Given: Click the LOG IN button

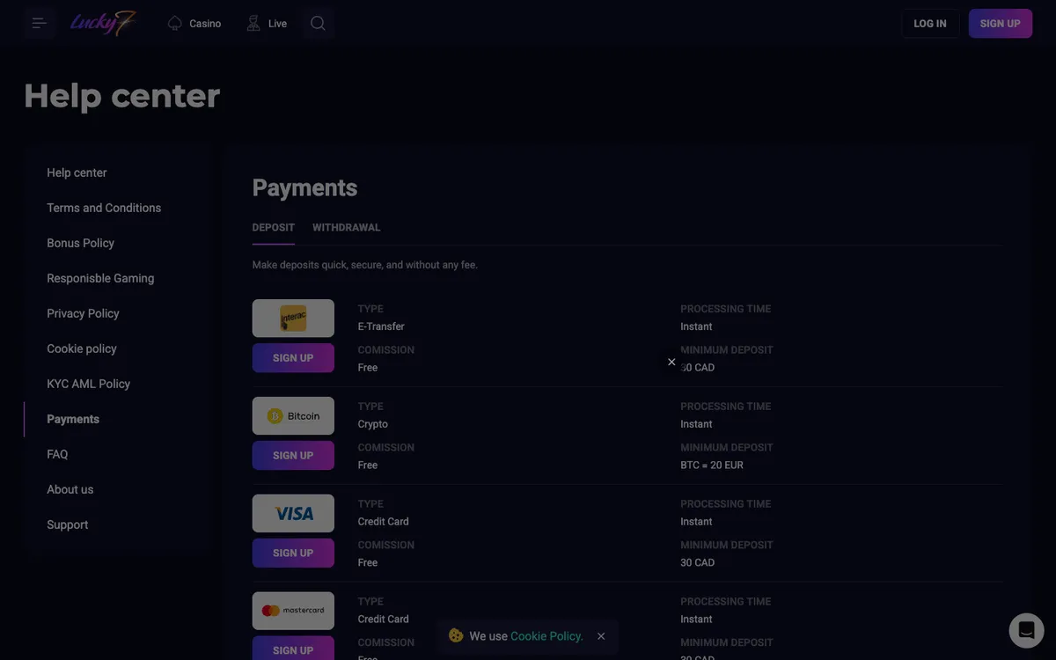Looking at the screenshot, I should (x=930, y=24).
